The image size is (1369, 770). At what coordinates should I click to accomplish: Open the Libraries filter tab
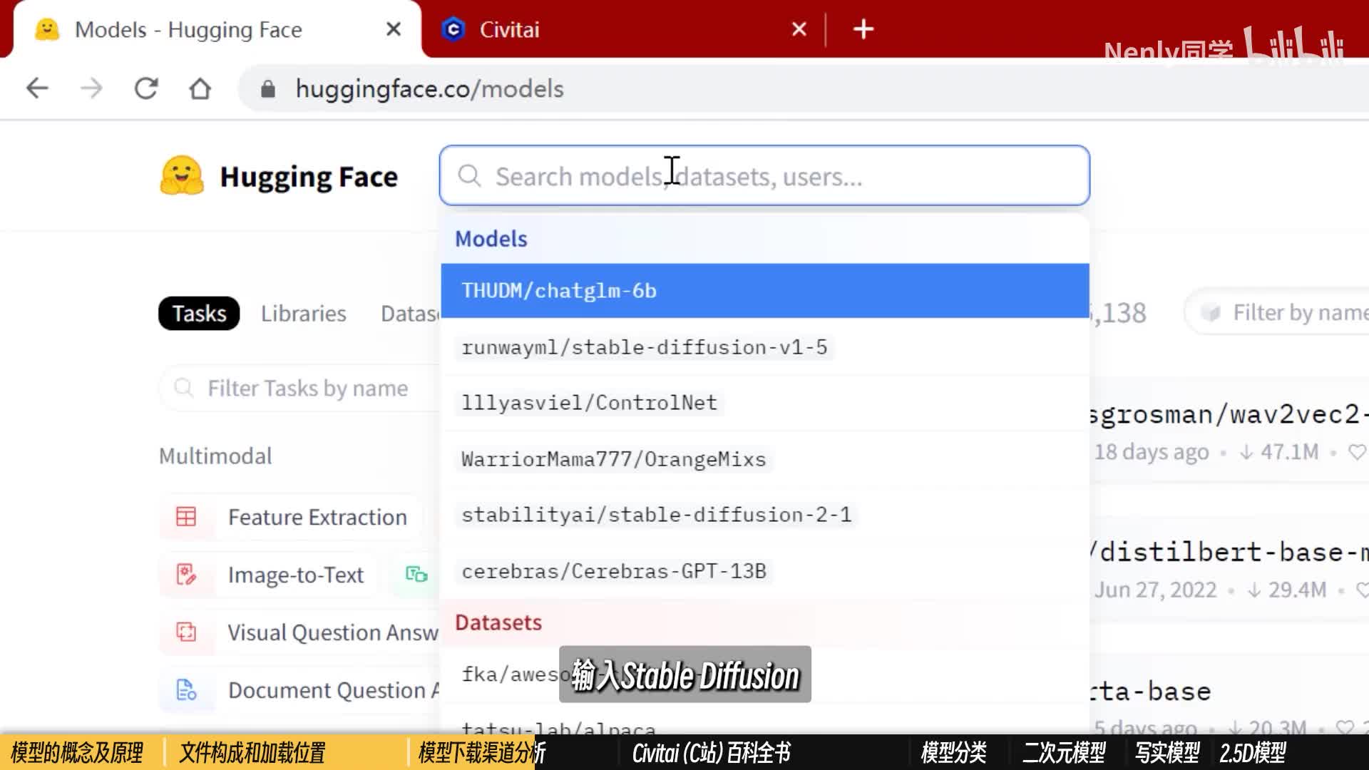click(x=303, y=314)
